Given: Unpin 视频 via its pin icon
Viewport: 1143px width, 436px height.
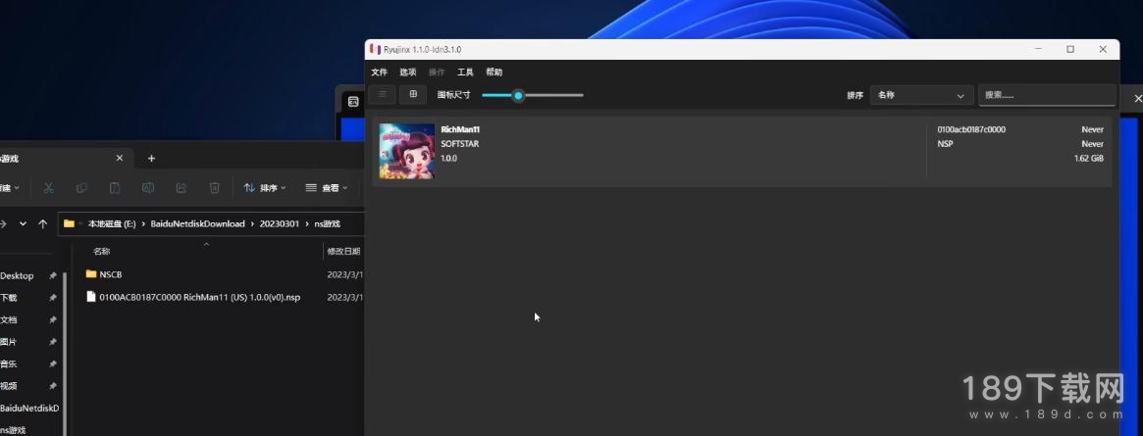Looking at the screenshot, I should [52, 386].
